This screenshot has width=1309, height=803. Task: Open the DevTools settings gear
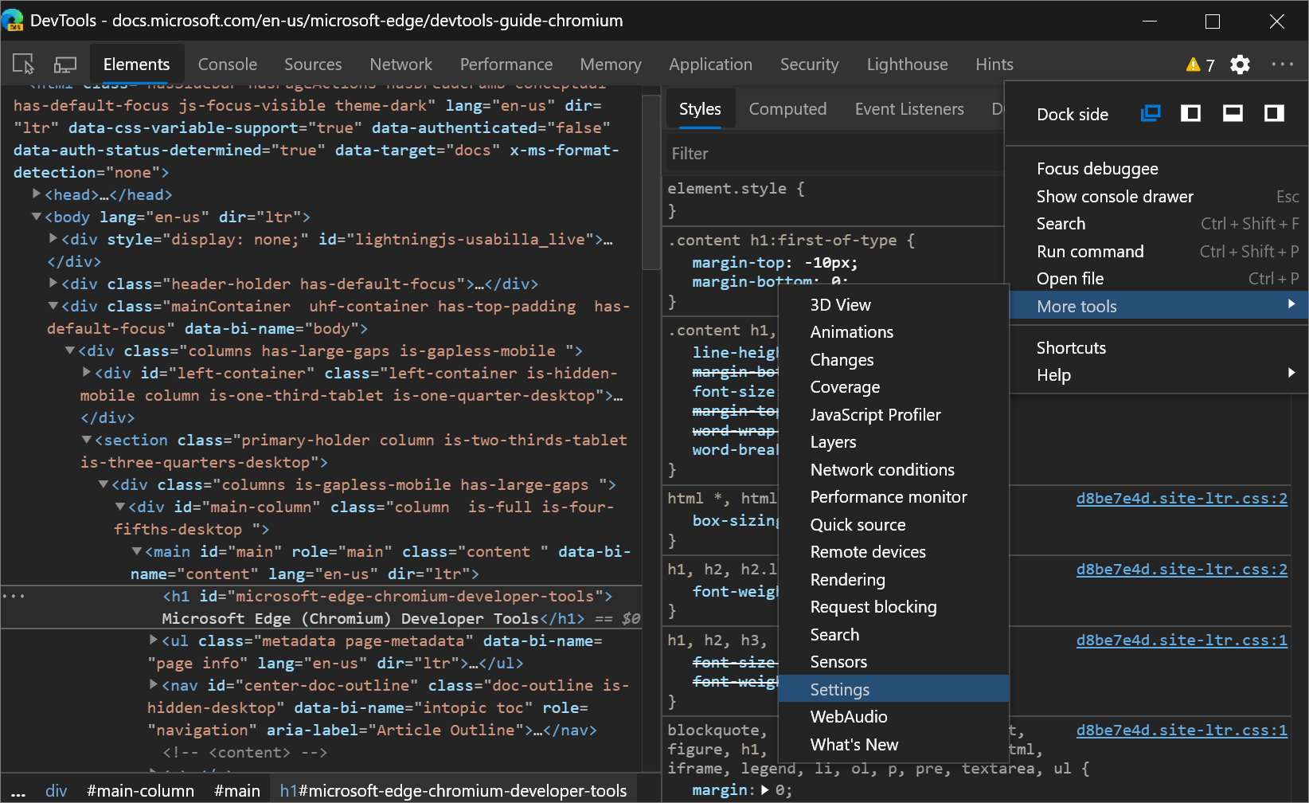pyautogui.click(x=1240, y=65)
